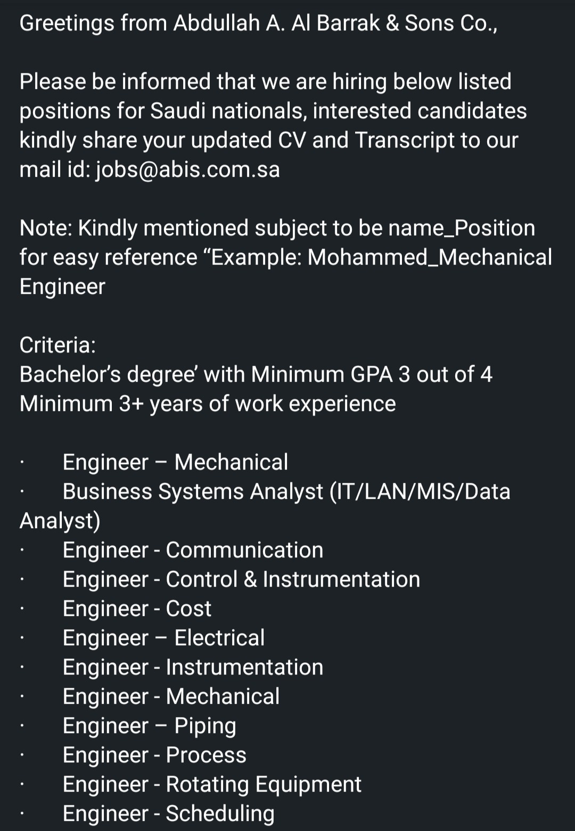Click the Engineer - Control & Instrumentation entry
The image size is (575, 831).
coord(241,579)
